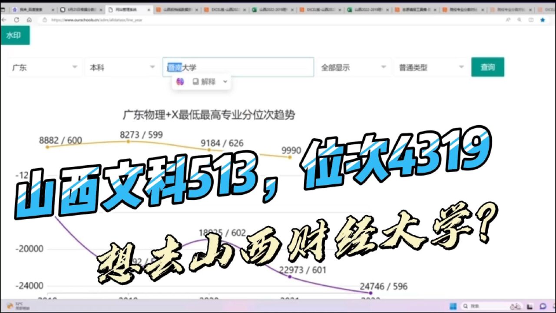Image resolution: width=556 pixels, height=313 pixels.
Task: Expand the chevron beside 解释
Action: (225, 81)
